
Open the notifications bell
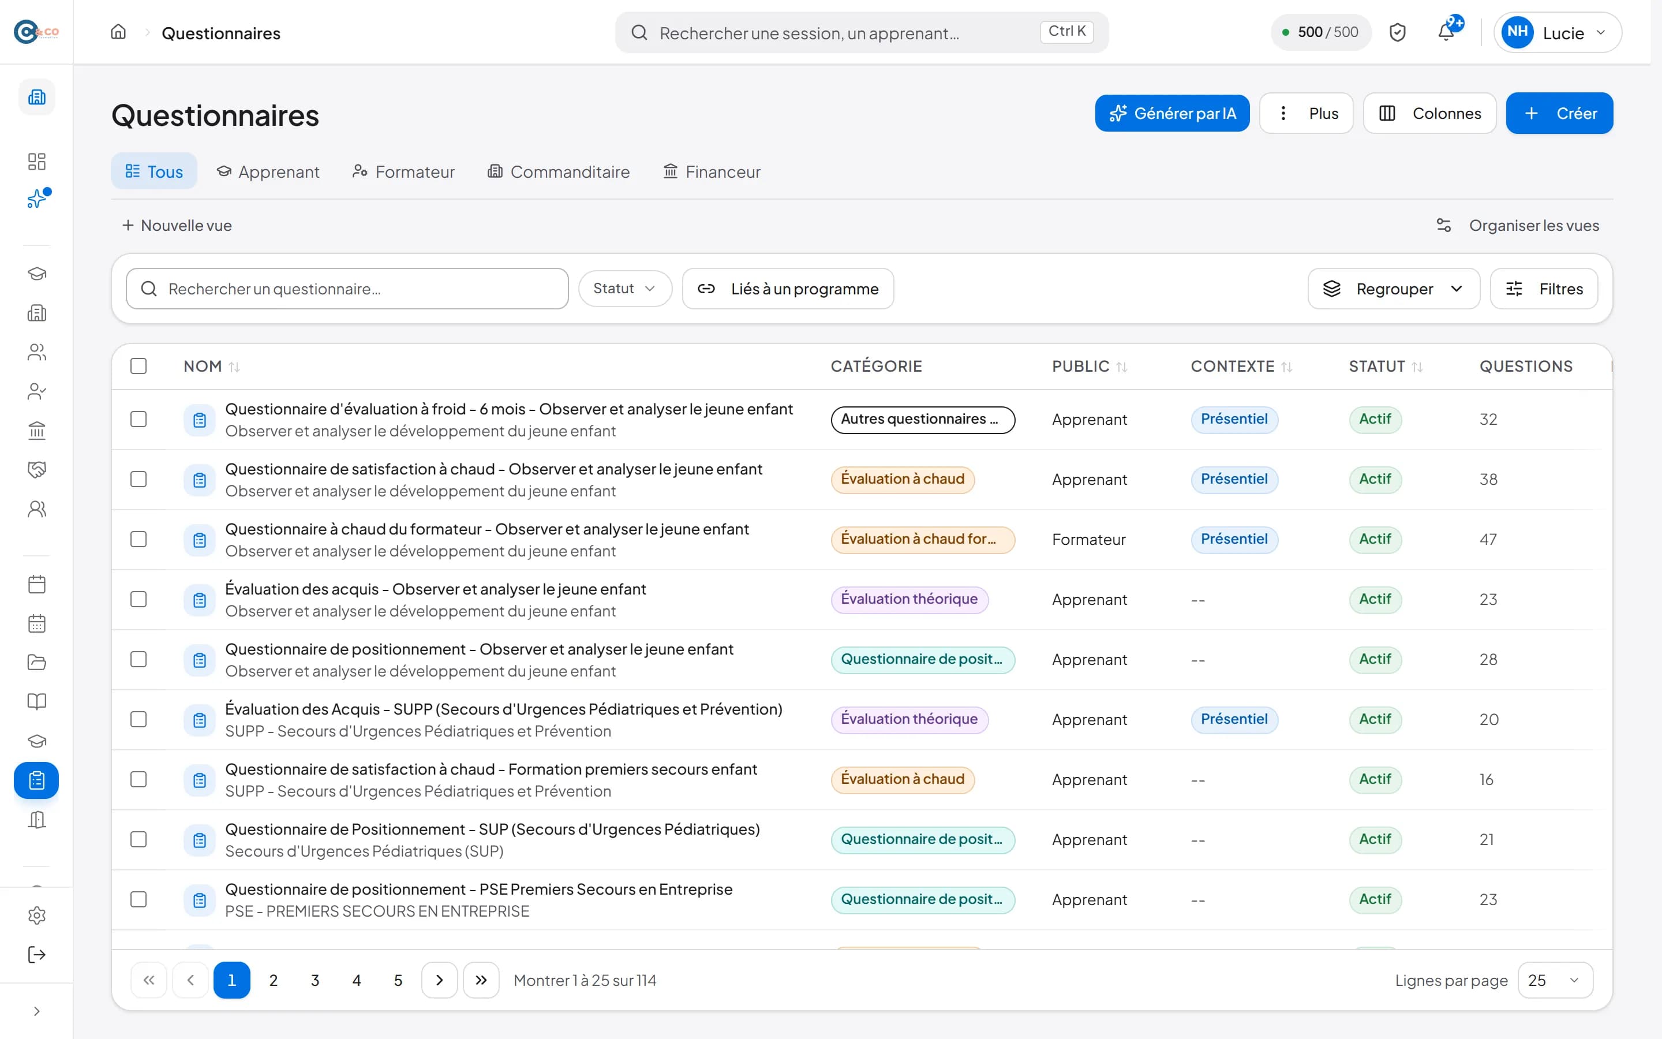click(x=1446, y=32)
